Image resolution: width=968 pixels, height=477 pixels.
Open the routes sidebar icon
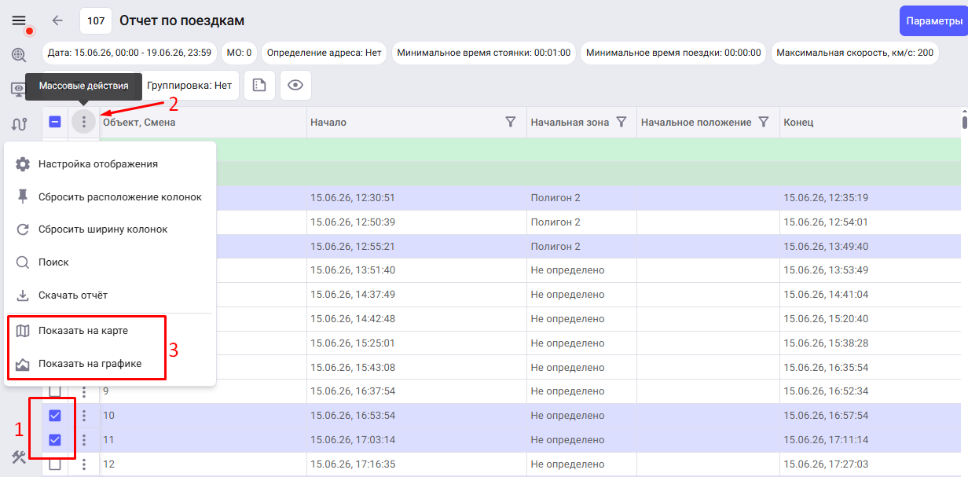point(19,123)
